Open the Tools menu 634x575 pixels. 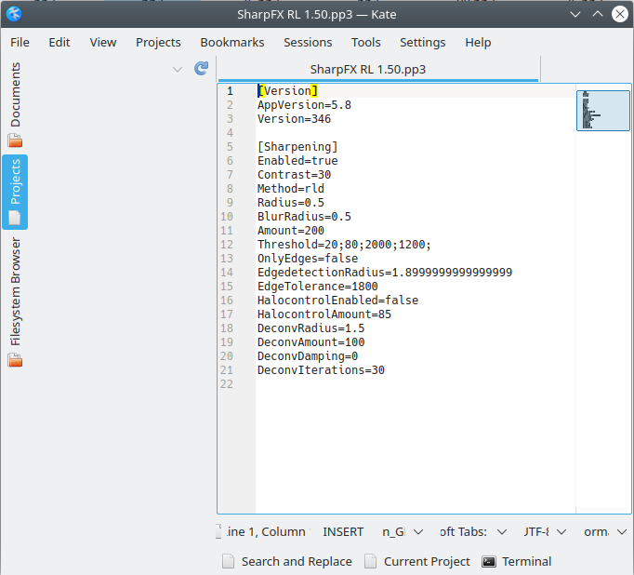click(366, 42)
